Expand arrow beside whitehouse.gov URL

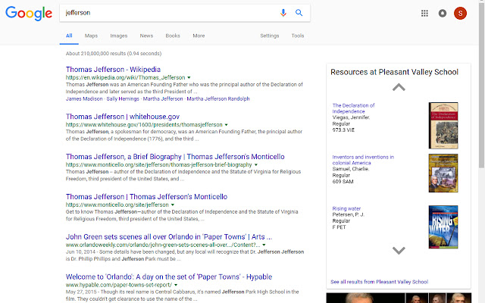click(x=226, y=125)
